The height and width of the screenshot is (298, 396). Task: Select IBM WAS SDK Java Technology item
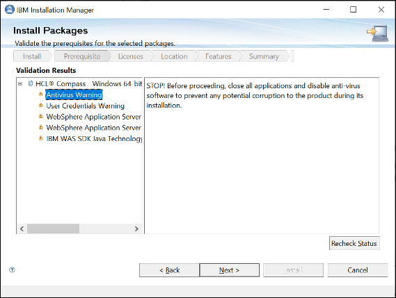tap(94, 139)
